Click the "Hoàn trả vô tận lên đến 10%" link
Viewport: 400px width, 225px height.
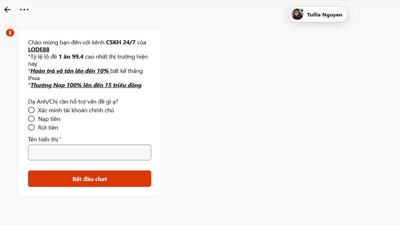click(x=70, y=71)
